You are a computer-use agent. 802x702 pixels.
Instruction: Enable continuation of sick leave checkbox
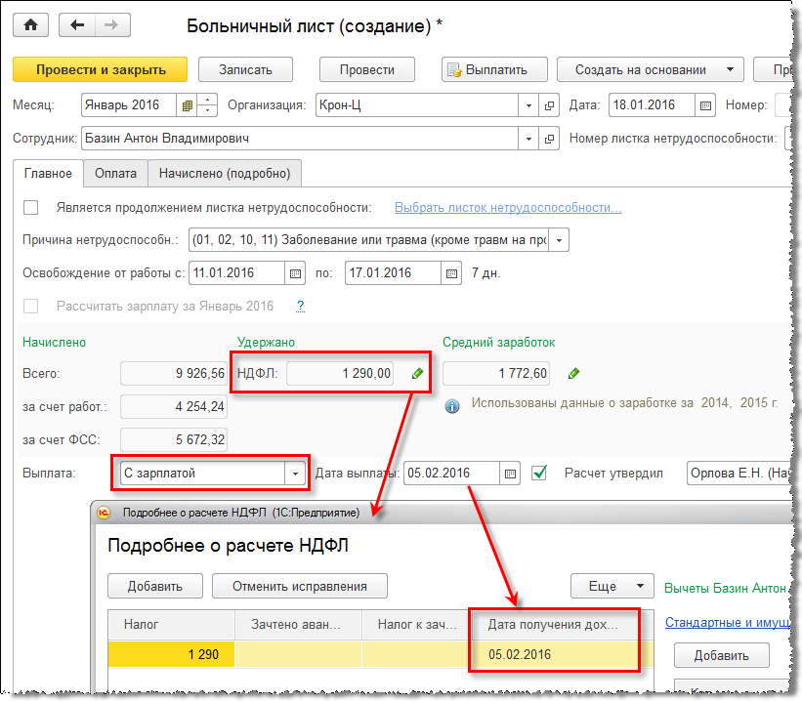pyautogui.click(x=31, y=207)
